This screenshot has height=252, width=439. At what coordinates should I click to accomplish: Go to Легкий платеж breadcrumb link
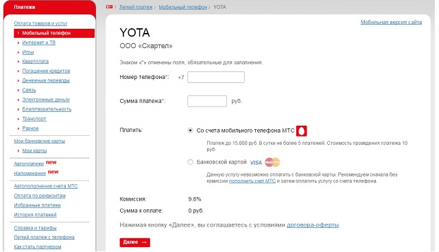pyautogui.click(x=136, y=7)
